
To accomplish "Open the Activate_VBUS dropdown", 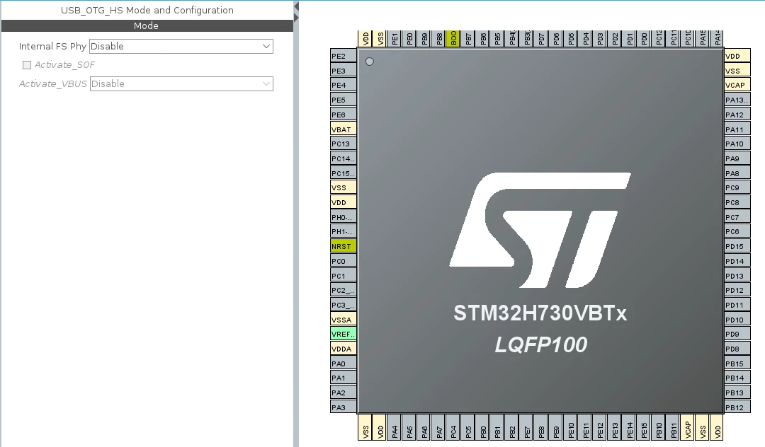I will pos(181,83).
